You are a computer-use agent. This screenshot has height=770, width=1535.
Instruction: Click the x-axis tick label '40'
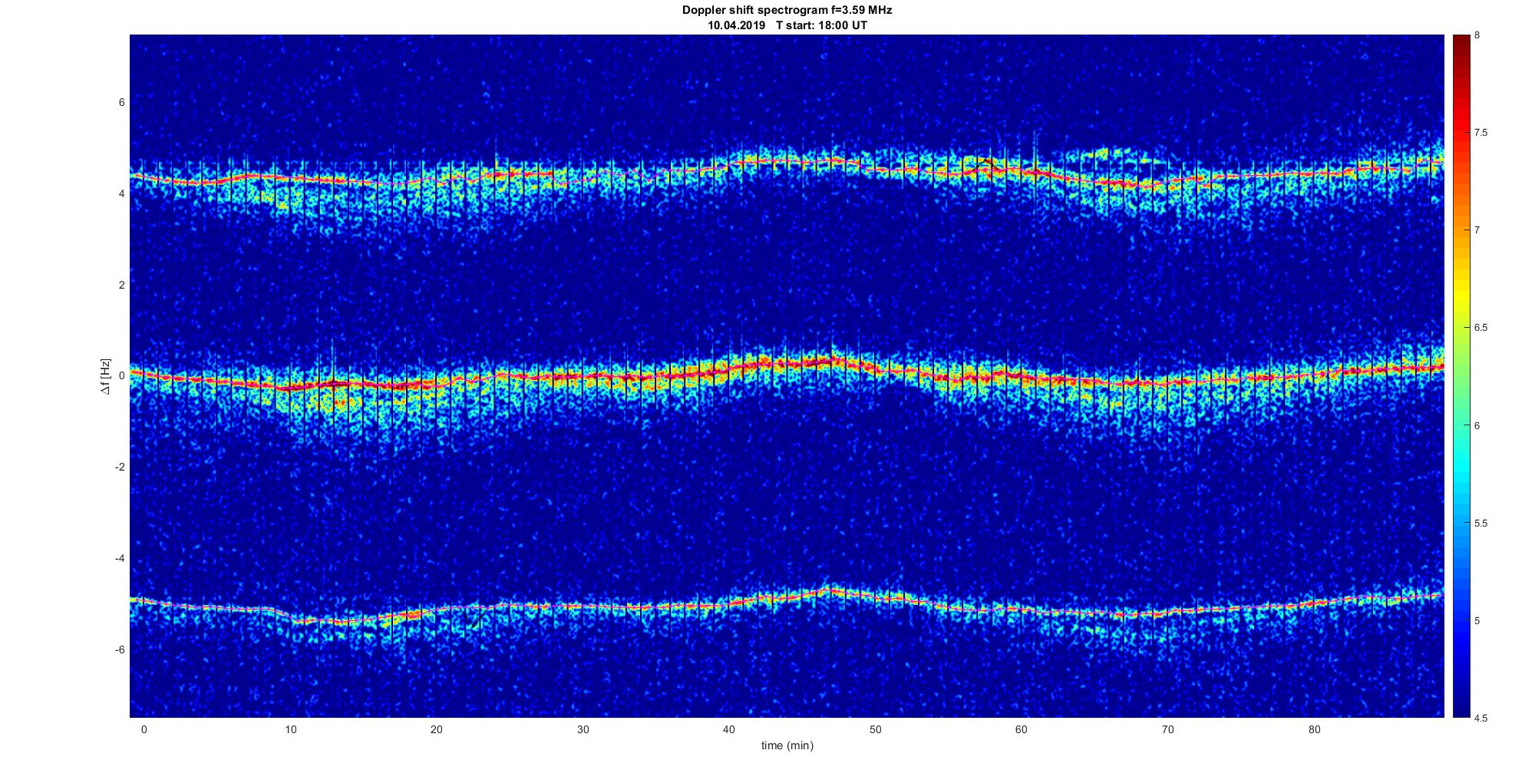point(728,729)
